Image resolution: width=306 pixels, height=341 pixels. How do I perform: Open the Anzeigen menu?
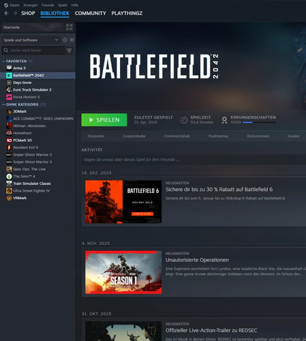[x=31, y=5]
